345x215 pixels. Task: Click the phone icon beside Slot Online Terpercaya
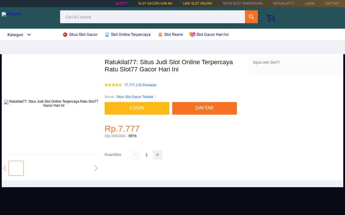pyautogui.click(x=107, y=35)
